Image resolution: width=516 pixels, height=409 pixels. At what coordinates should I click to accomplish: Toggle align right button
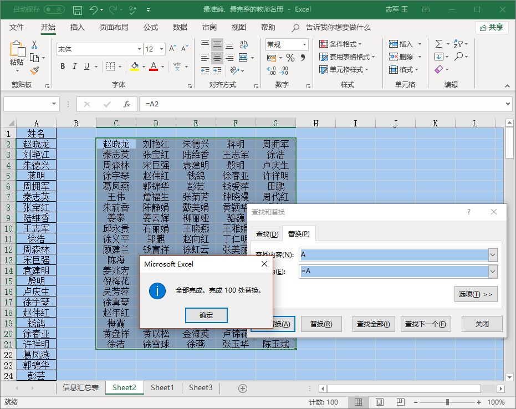(x=229, y=57)
